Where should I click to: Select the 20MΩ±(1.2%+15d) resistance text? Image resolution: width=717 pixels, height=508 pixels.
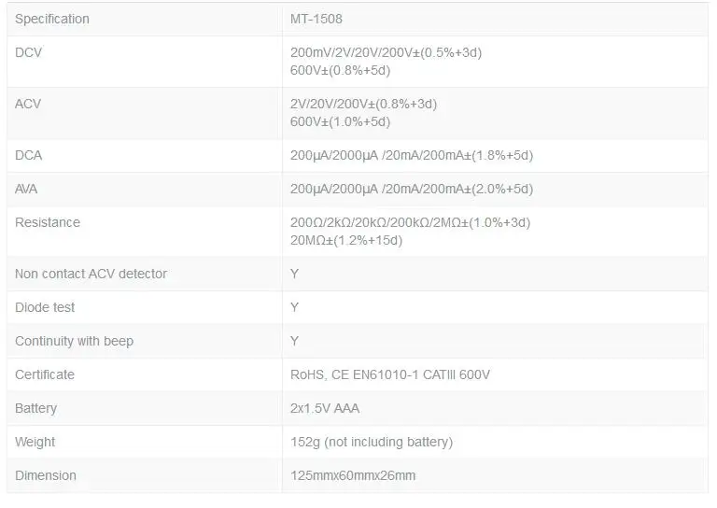346,241
